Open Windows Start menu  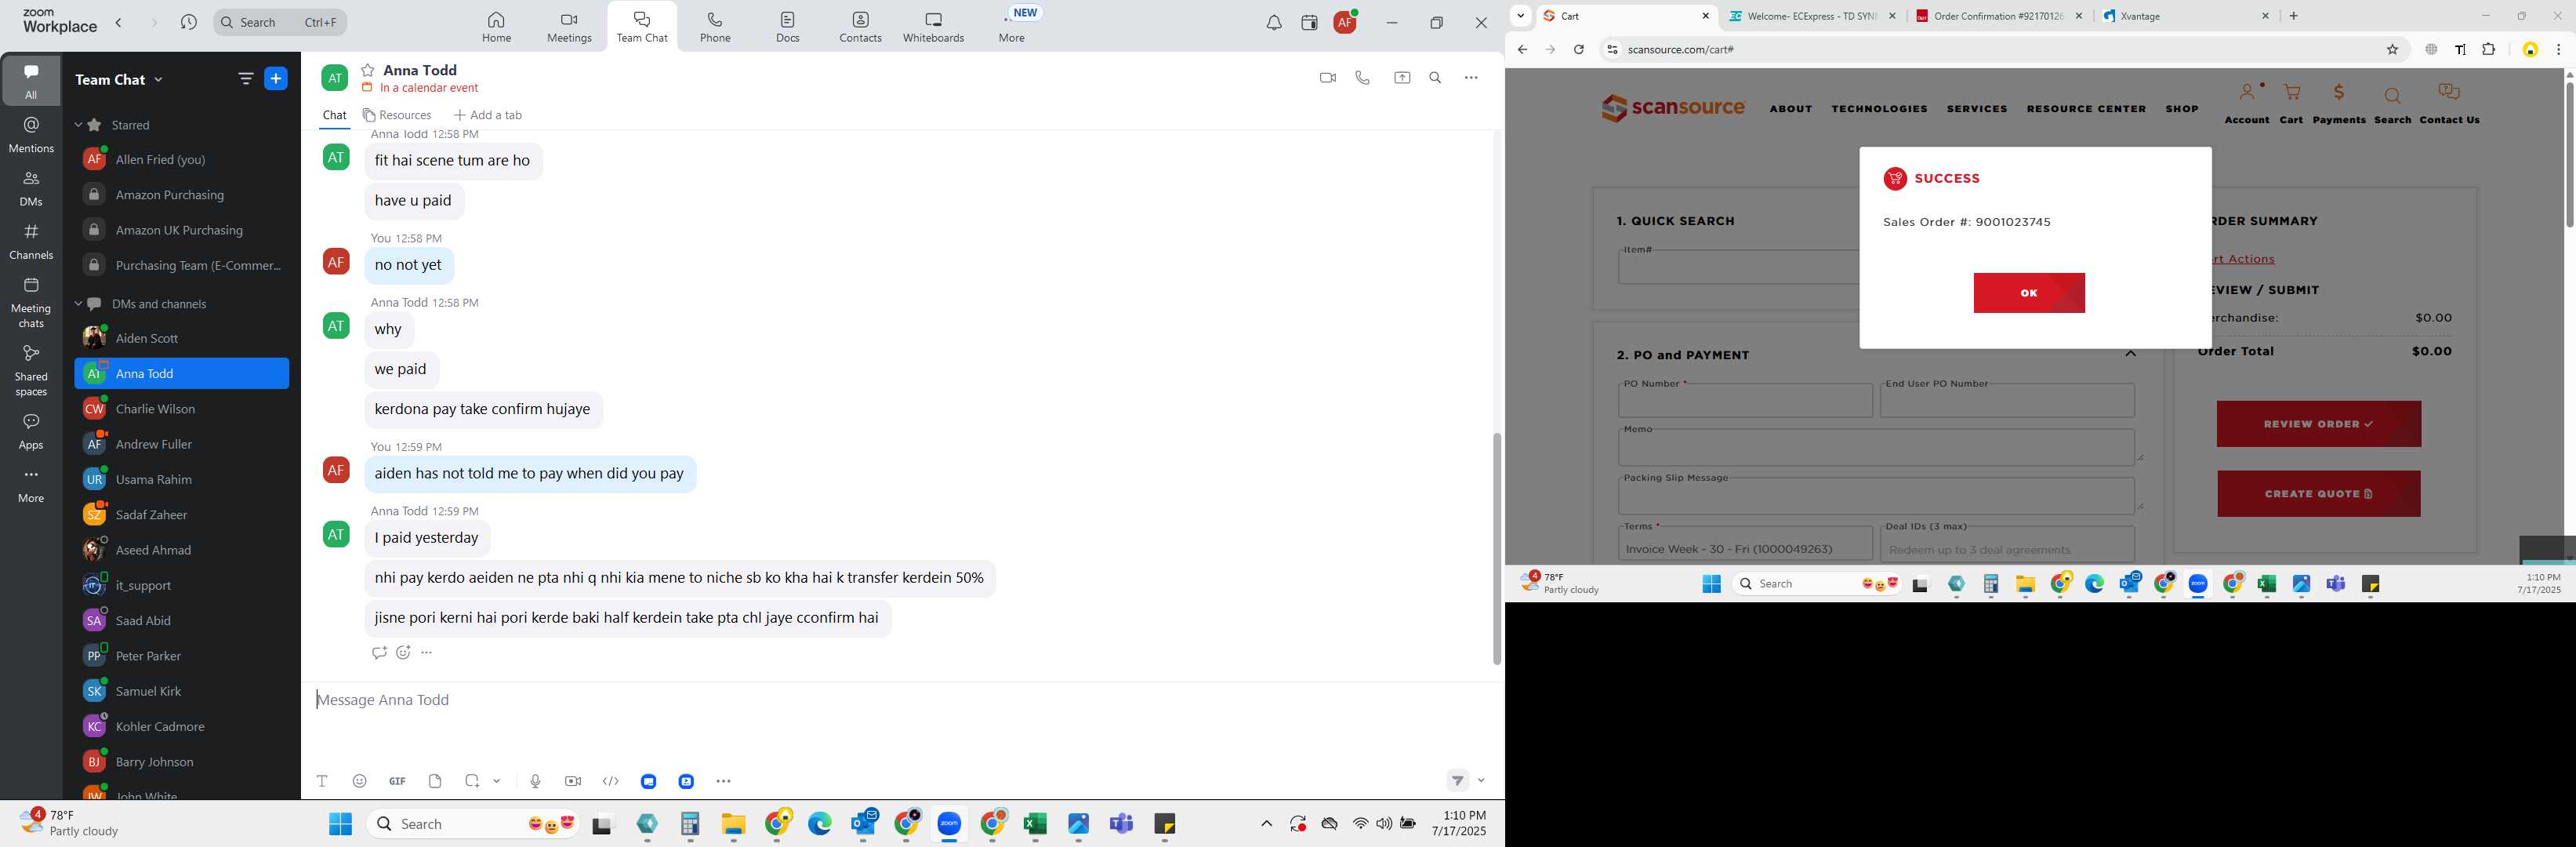click(340, 824)
